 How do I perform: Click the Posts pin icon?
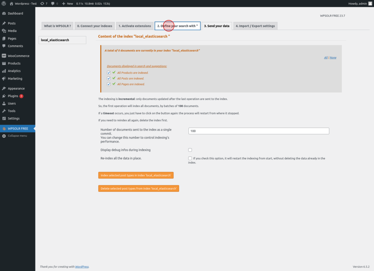tap(4, 23)
